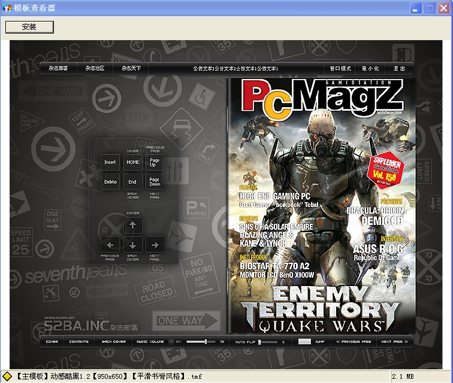Click the template filename in status bar
This screenshot has height=383, width=453.
point(109,376)
